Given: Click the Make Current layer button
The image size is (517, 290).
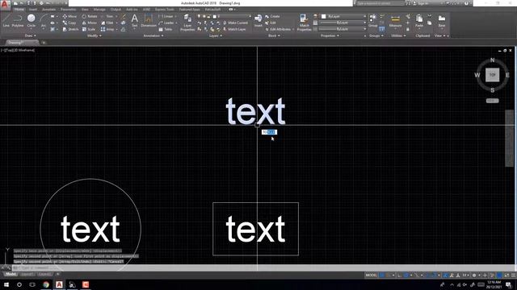Looking at the screenshot, I should click(235, 23).
